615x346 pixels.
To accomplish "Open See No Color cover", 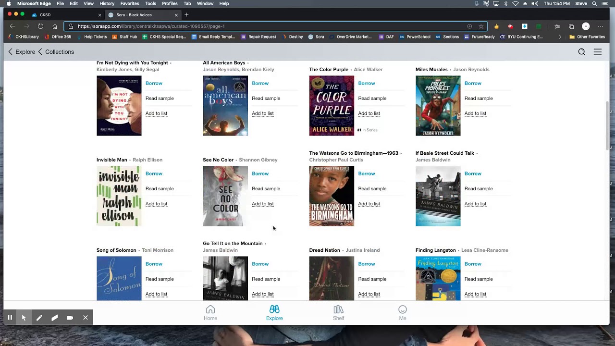I will pos(225,196).
